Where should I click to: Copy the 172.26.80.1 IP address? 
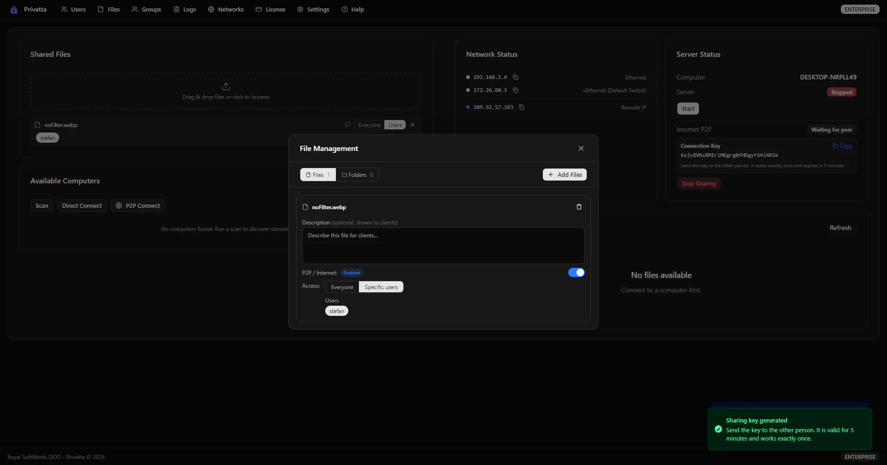(516, 90)
